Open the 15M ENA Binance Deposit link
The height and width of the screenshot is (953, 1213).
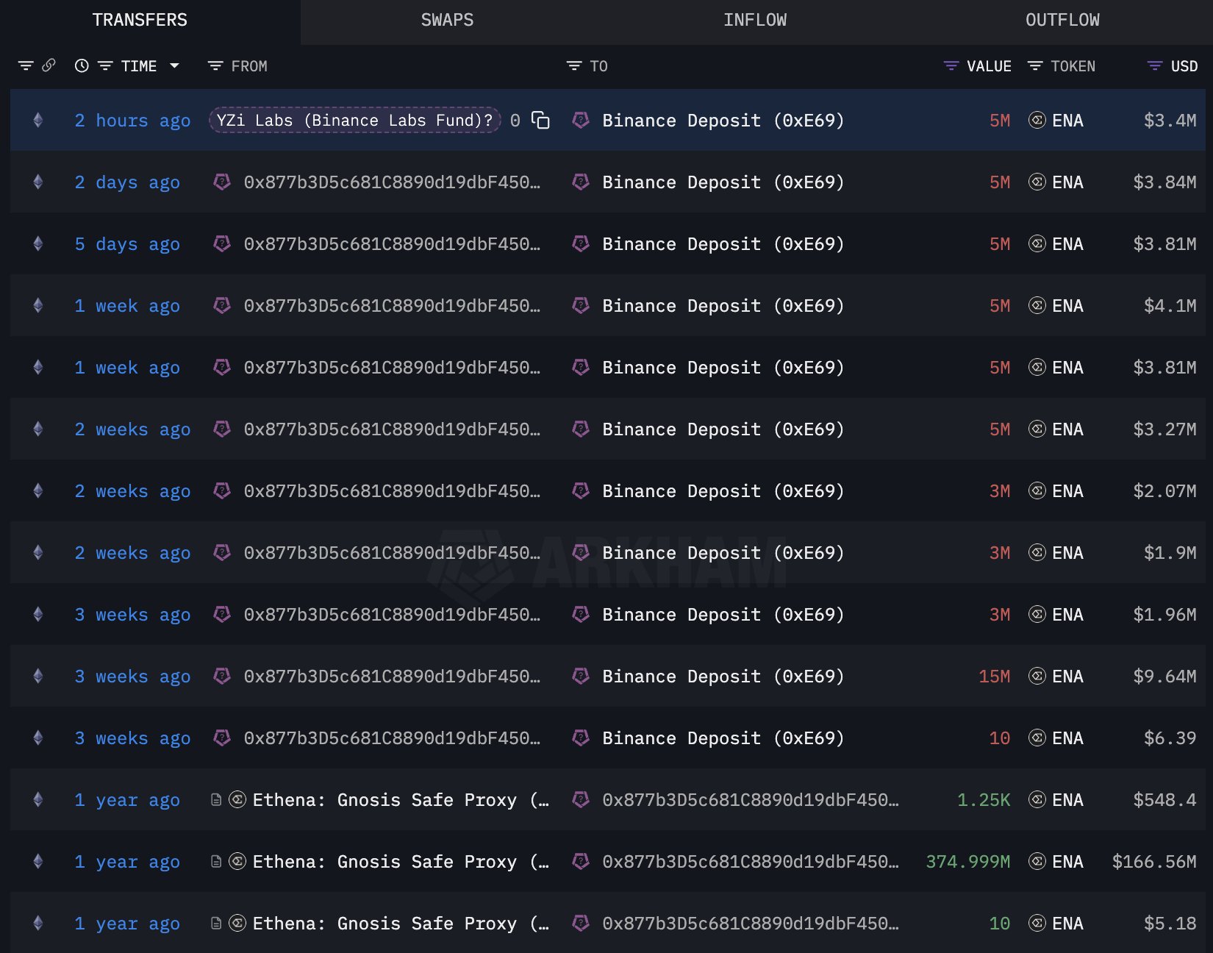tap(723, 677)
